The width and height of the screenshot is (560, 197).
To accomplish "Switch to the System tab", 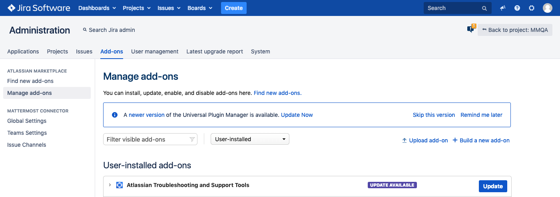I will [x=260, y=51].
